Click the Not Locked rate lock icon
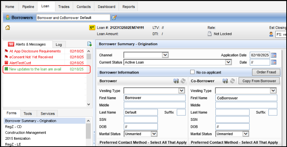The width and height of the screenshot is (287, 147). [x=210, y=34]
